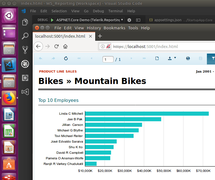Click the Ranjit R Varkey Chudukatil chart bar

click(91, 164)
